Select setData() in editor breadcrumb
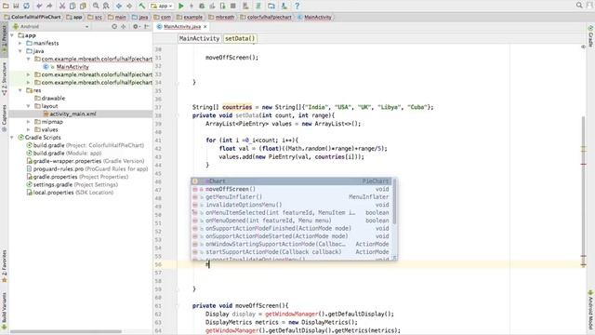This screenshot has width=595, height=335. click(x=240, y=38)
